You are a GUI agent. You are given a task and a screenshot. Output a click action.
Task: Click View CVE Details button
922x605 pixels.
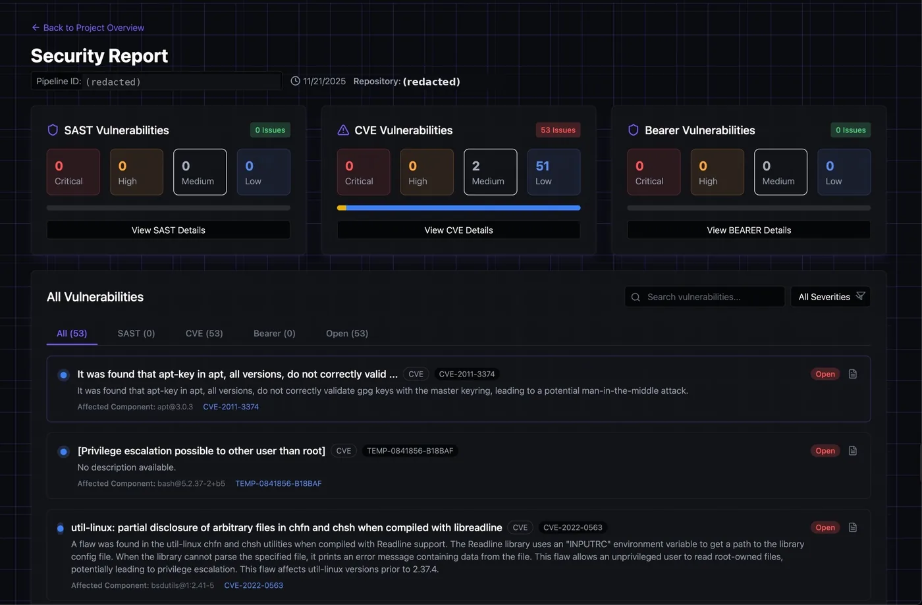(x=458, y=230)
